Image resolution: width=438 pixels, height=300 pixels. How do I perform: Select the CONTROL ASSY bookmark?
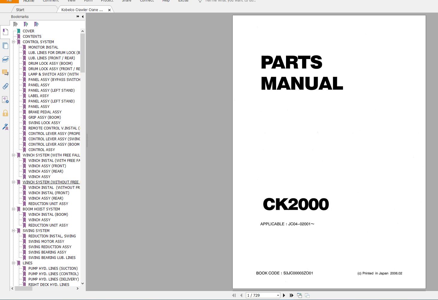coord(42,150)
